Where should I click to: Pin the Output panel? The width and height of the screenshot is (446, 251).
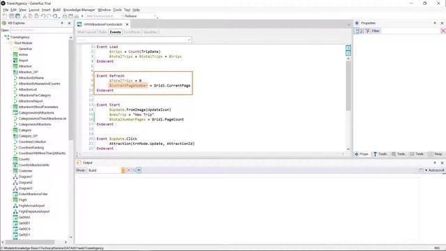(x=435, y=162)
